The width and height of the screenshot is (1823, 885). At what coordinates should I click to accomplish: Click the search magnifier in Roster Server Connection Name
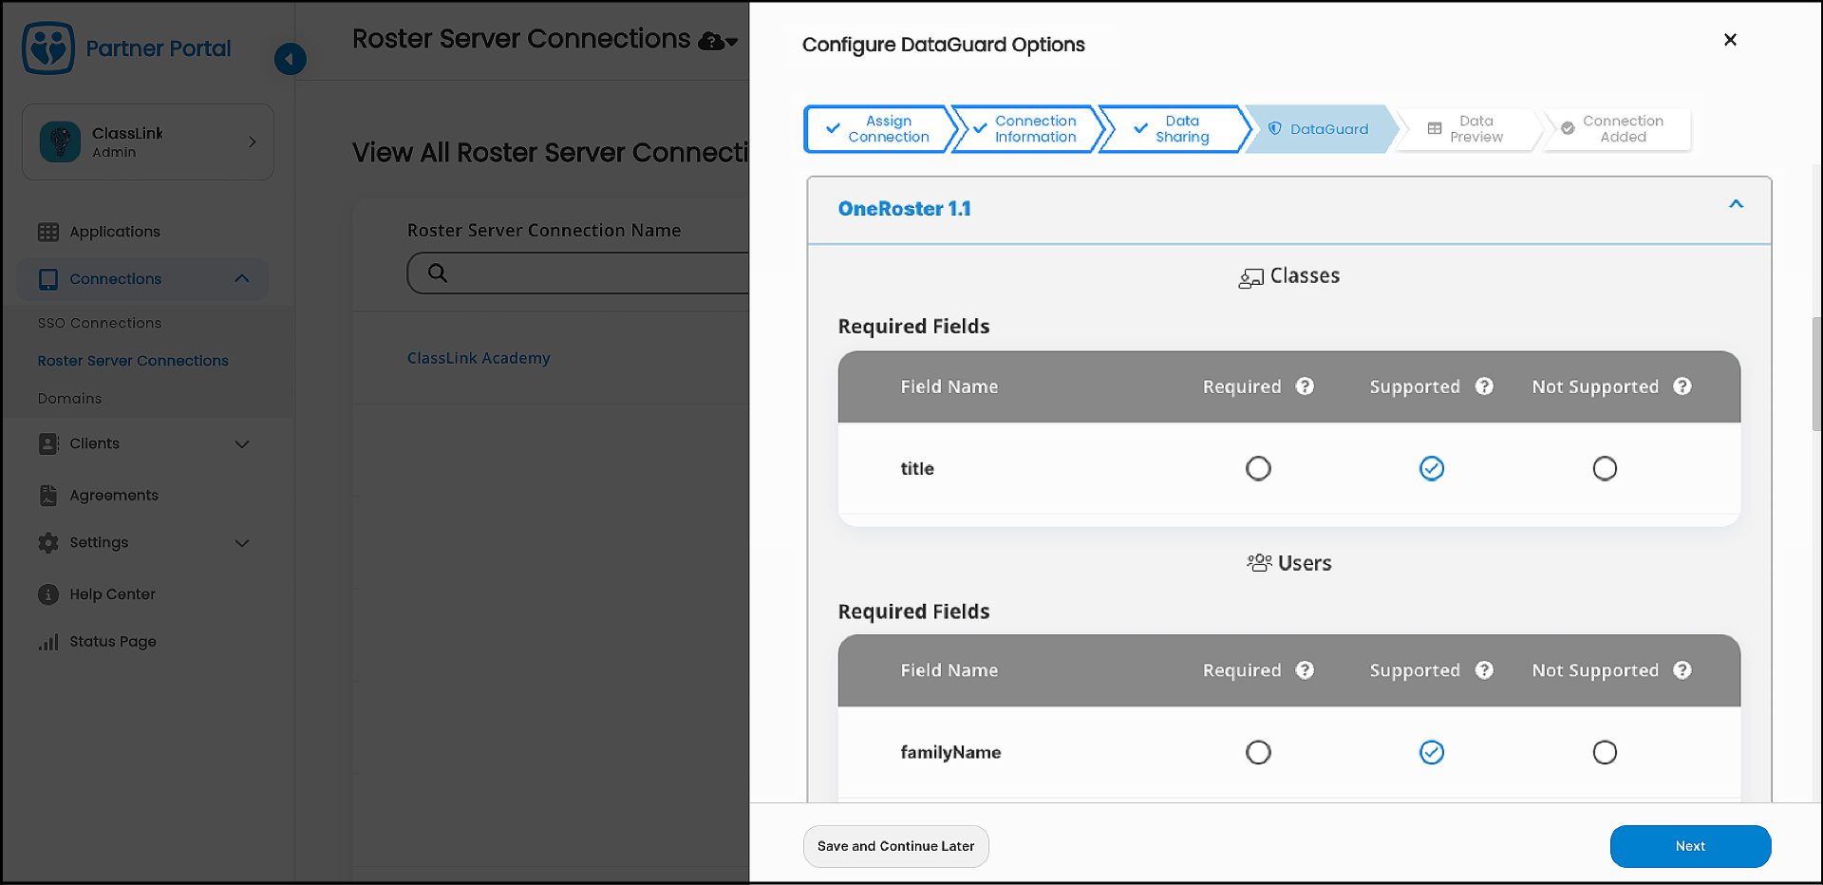coord(437,273)
